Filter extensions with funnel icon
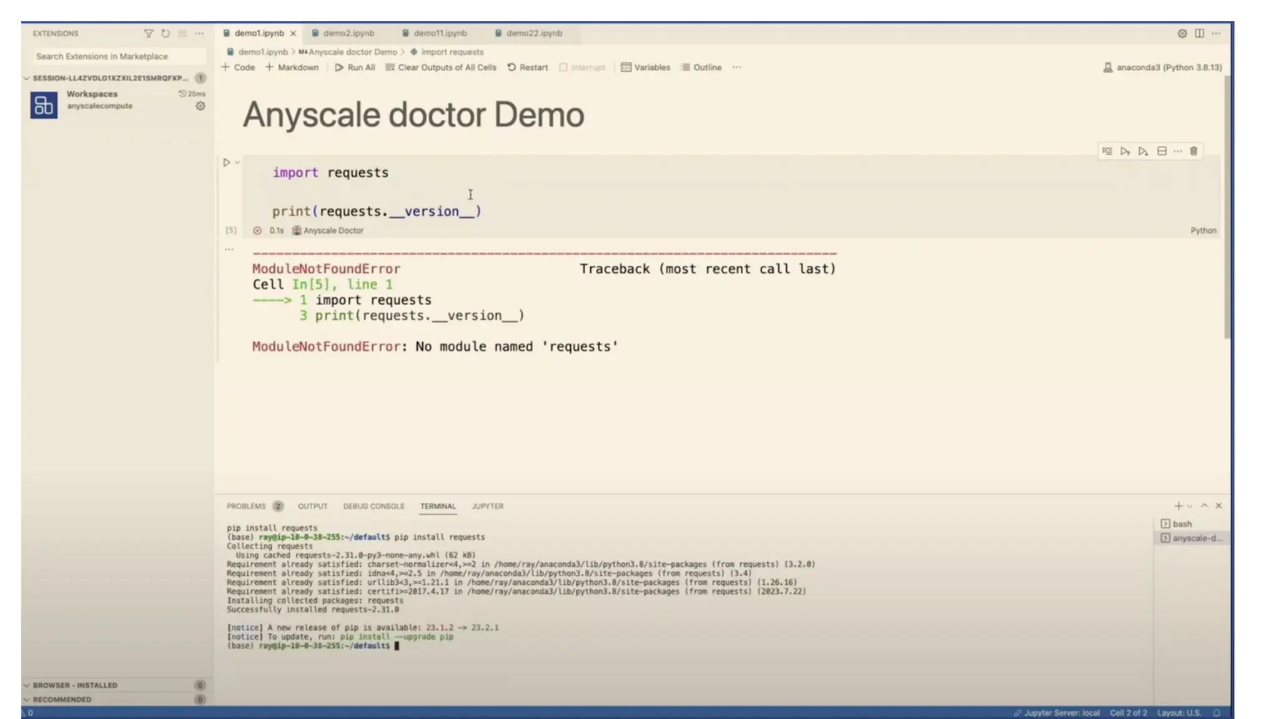 149,33
